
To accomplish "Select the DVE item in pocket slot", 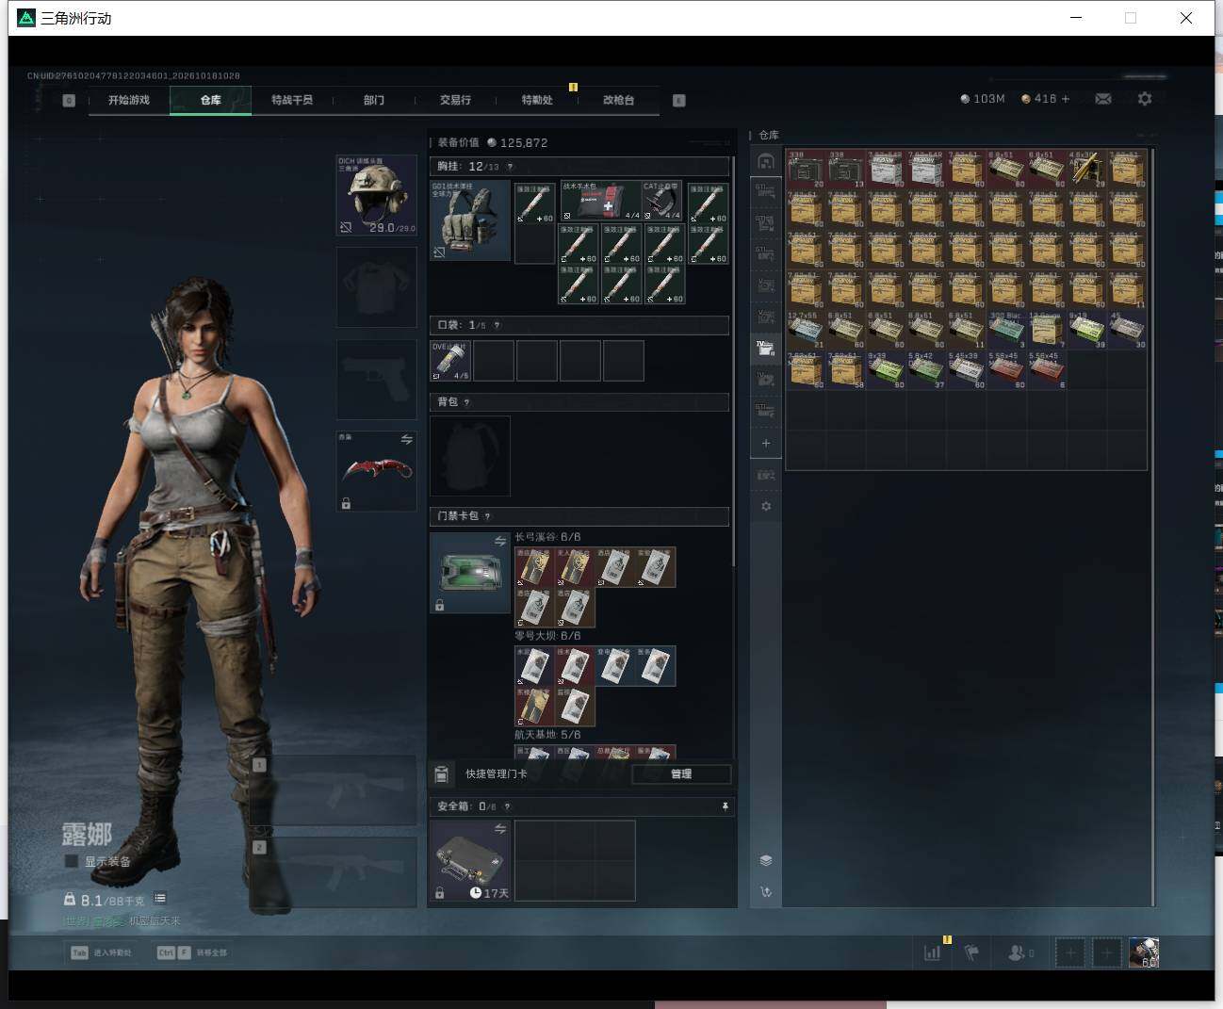I will (450, 361).
